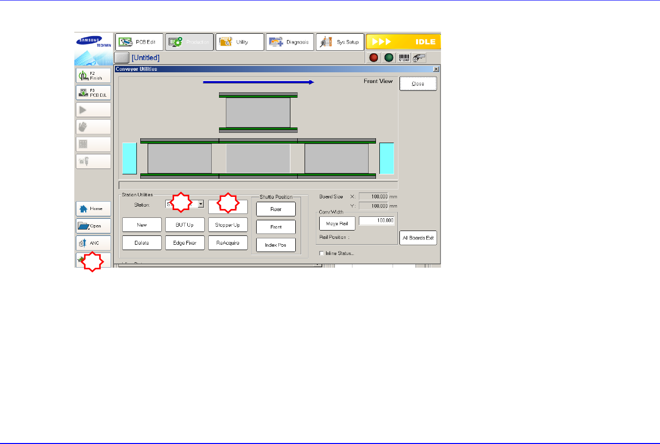Click the Close button in the dialog
The width and height of the screenshot is (660, 444).
[418, 84]
